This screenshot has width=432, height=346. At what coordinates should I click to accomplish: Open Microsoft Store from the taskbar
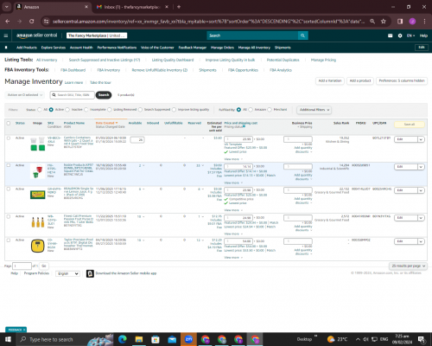coord(156,339)
